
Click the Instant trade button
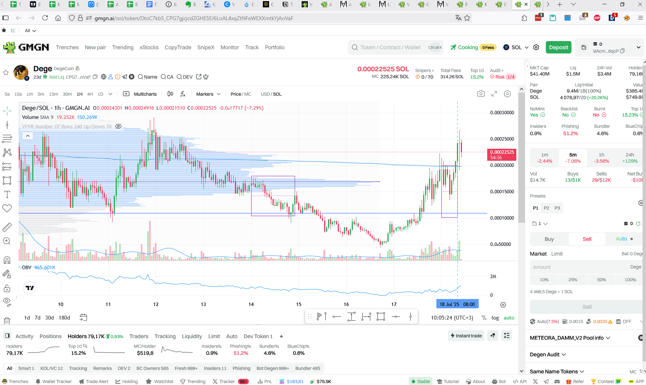tap(466, 335)
